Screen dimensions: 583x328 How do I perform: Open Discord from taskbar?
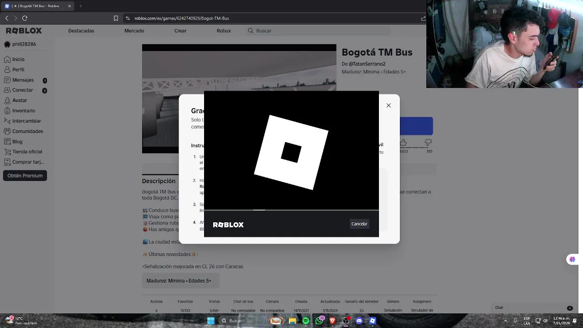click(x=359, y=321)
